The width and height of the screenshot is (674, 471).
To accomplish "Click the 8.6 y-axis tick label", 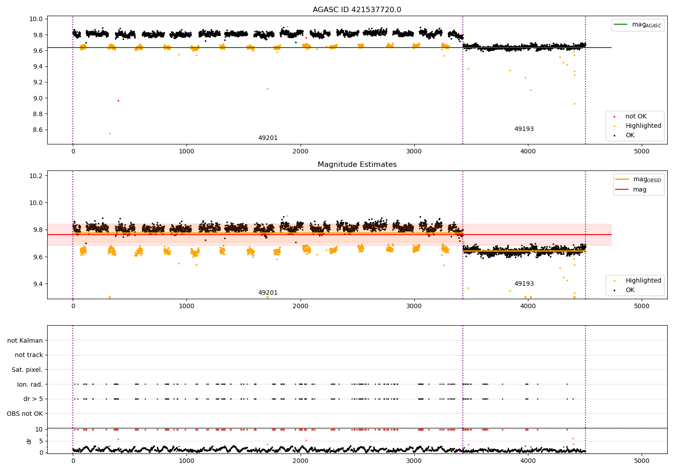I will (37, 130).
